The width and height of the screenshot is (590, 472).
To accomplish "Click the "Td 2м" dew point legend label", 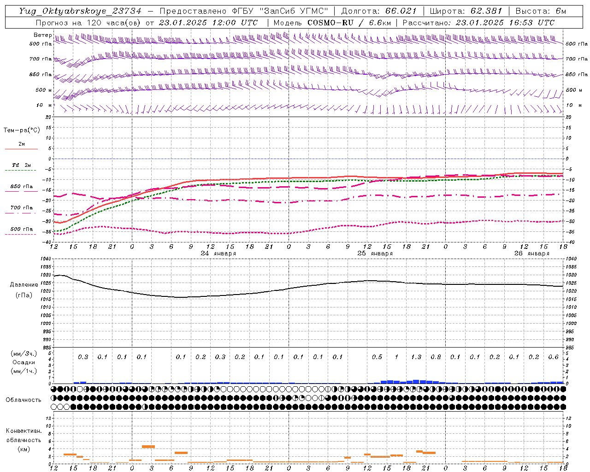I will point(21,165).
